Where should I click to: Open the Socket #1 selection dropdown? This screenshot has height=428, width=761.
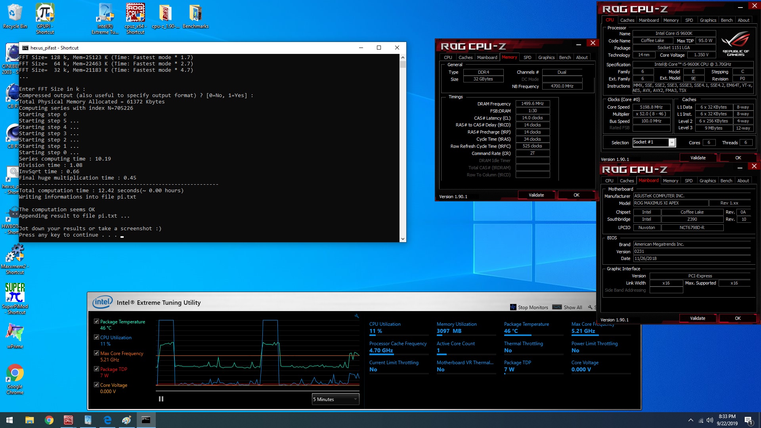click(654, 142)
